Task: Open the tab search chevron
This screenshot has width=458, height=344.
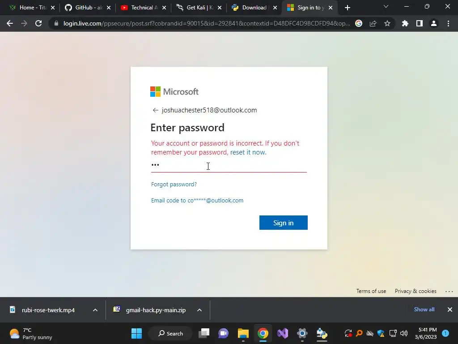Action: pyautogui.click(x=386, y=6)
